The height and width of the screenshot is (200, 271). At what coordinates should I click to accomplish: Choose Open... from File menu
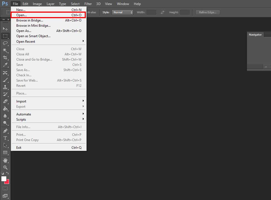pos(49,15)
